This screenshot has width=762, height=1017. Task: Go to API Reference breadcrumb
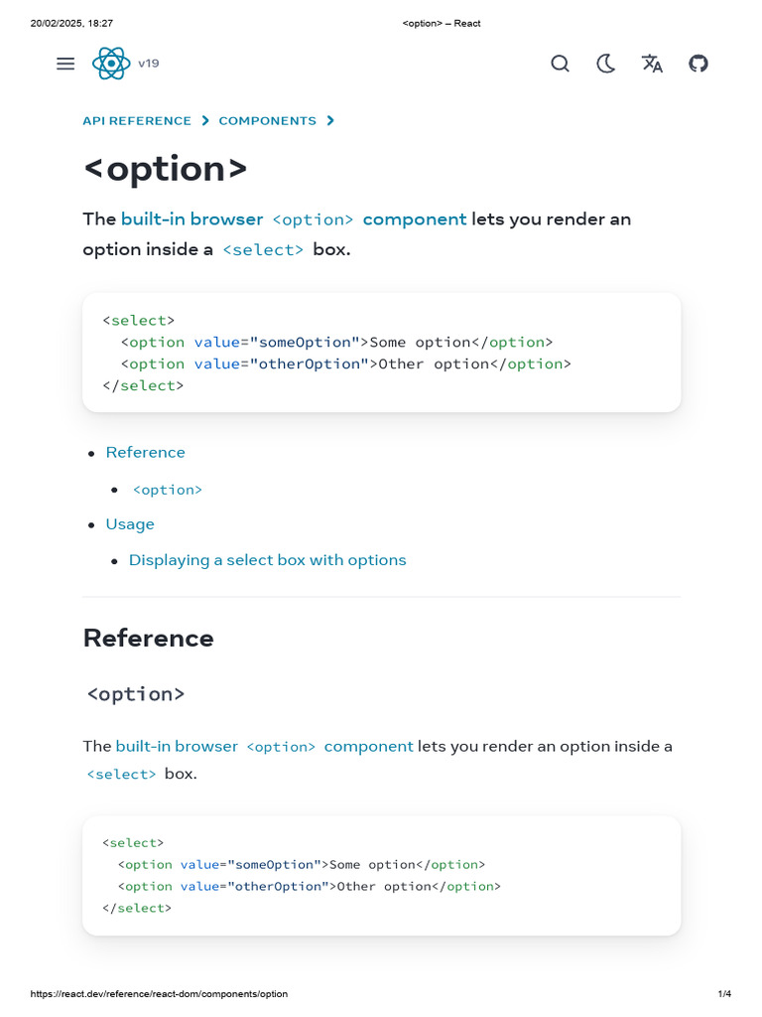pyautogui.click(x=137, y=121)
